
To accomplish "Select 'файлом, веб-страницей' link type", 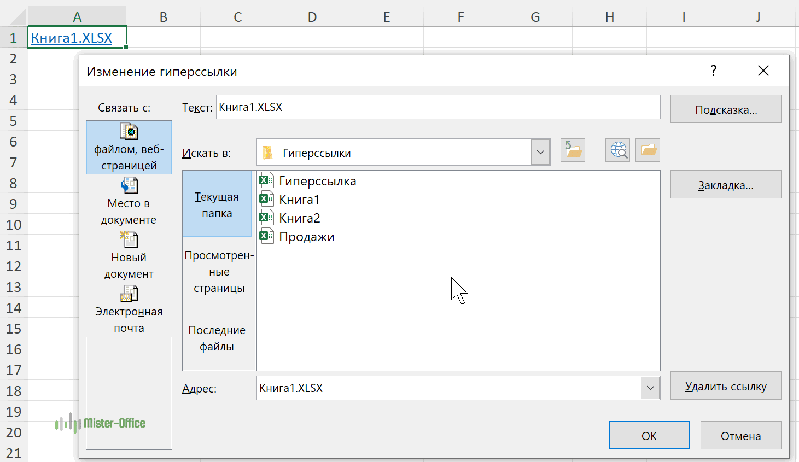I will coord(129,148).
